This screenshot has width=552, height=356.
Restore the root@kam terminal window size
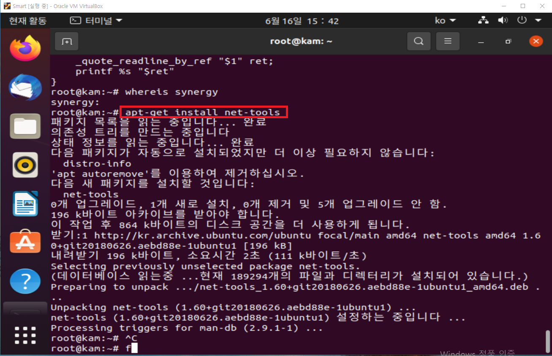coord(508,41)
